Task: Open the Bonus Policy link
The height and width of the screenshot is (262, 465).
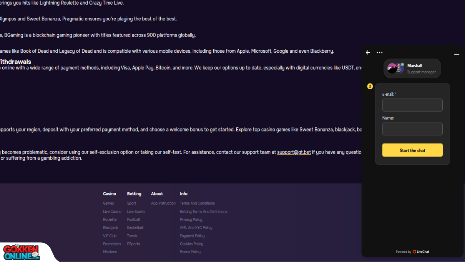Action: pos(190,252)
